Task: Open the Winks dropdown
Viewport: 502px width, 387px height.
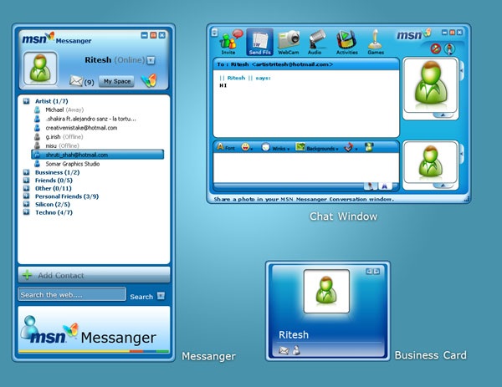Action: [x=275, y=147]
